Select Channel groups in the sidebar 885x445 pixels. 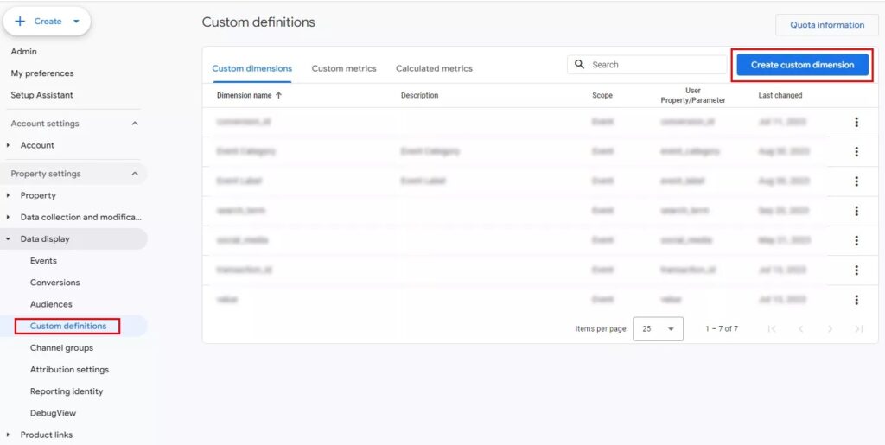tap(61, 347)
